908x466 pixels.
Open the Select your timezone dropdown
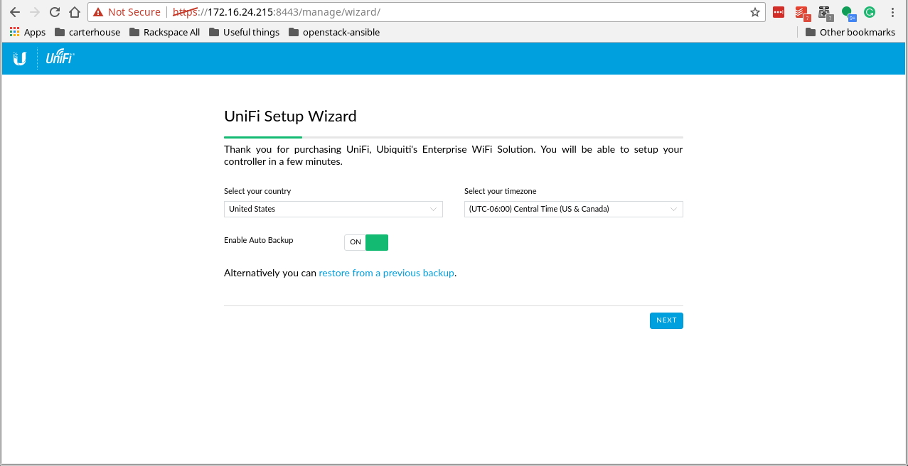[573, 209]
